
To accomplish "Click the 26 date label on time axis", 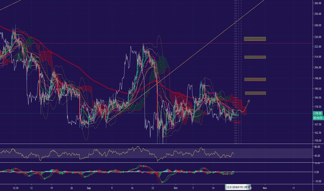I will 72,188.
